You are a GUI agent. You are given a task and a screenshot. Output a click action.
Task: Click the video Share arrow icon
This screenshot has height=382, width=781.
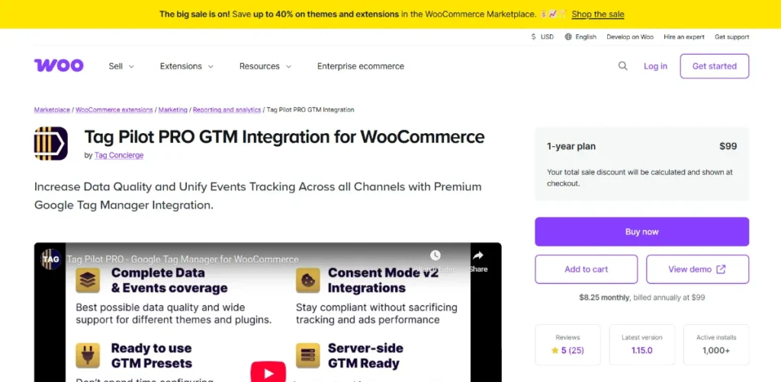[x=478, y=256]
